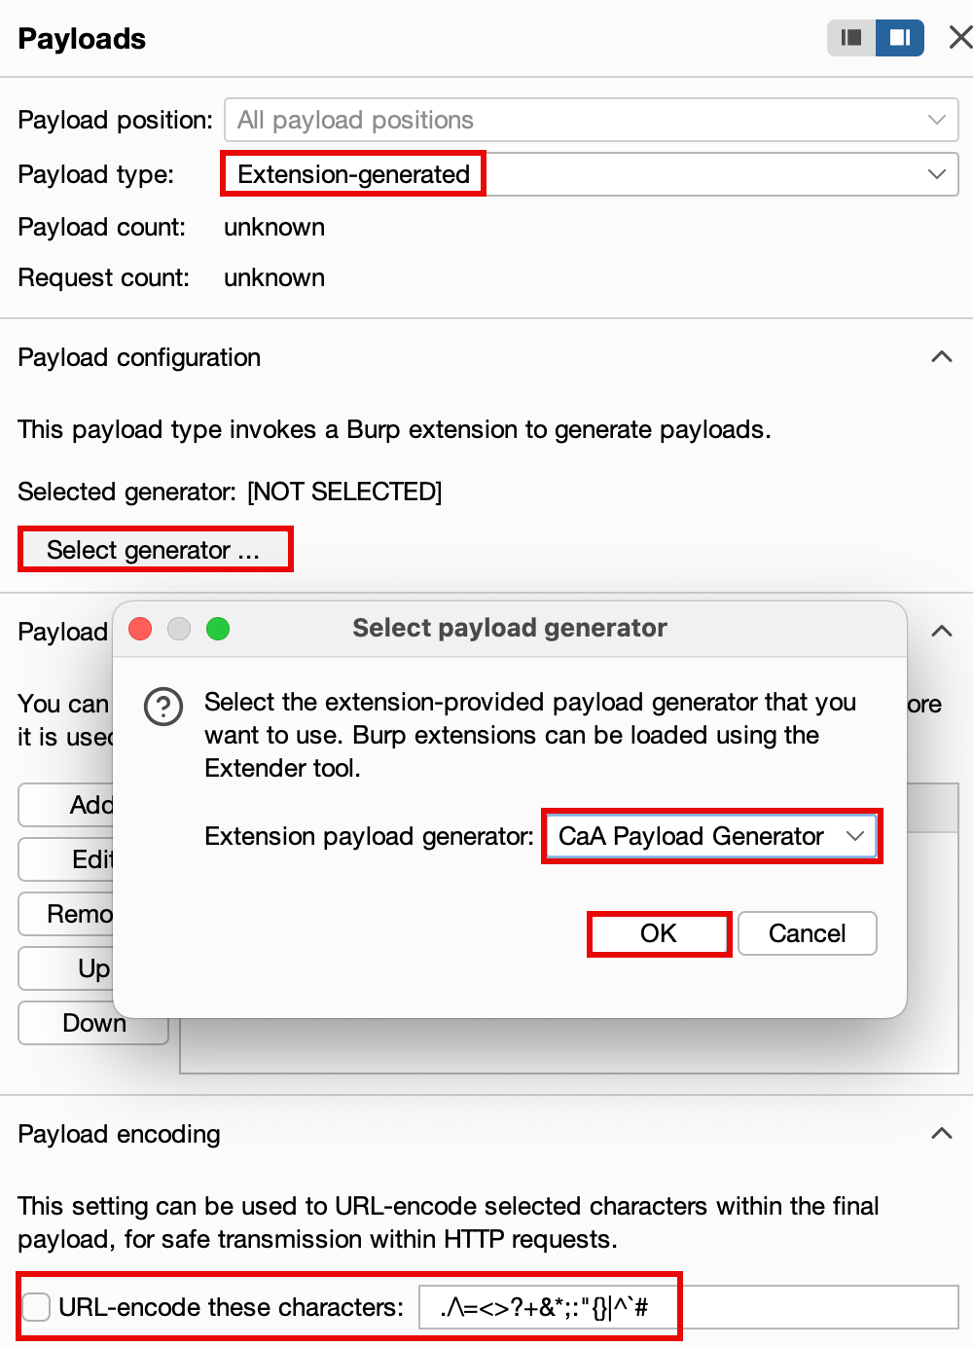Screen dimensions: 973x1347
Task: Collapse the Payload configuration section
Action: [x=941, y=357]
